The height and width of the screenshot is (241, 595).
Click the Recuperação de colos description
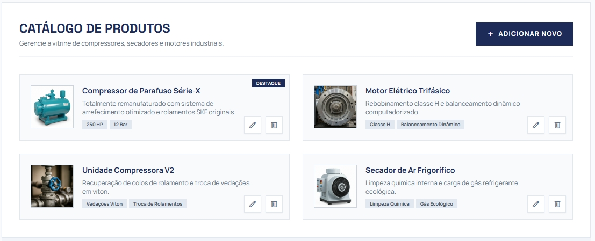tap(166, 187)
